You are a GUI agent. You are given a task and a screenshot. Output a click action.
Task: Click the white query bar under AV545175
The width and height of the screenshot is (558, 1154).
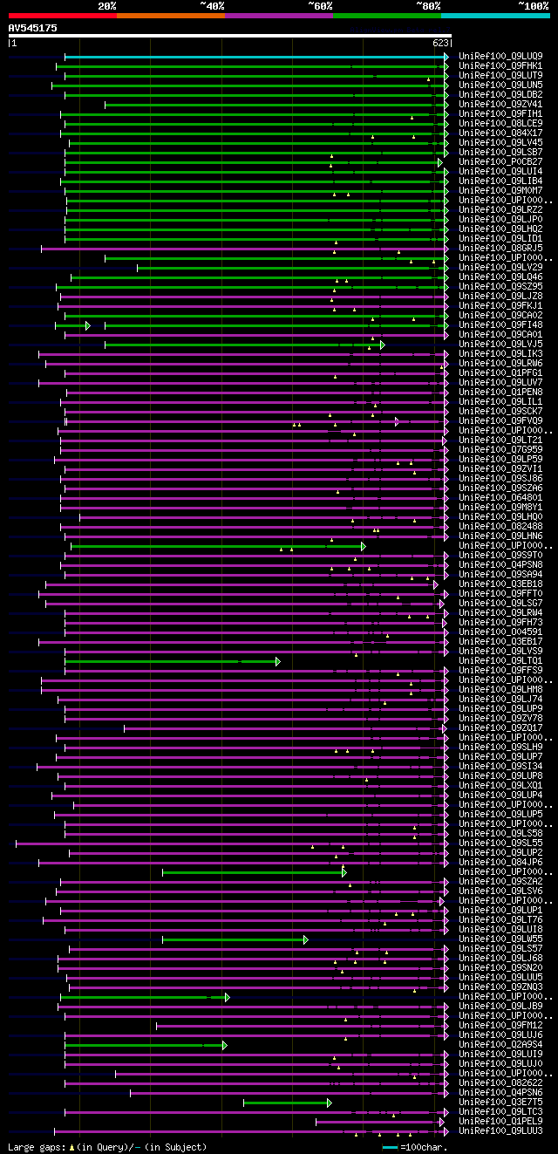pos(229,37)
